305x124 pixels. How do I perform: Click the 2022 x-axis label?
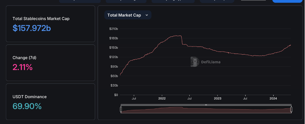(162, 98)
